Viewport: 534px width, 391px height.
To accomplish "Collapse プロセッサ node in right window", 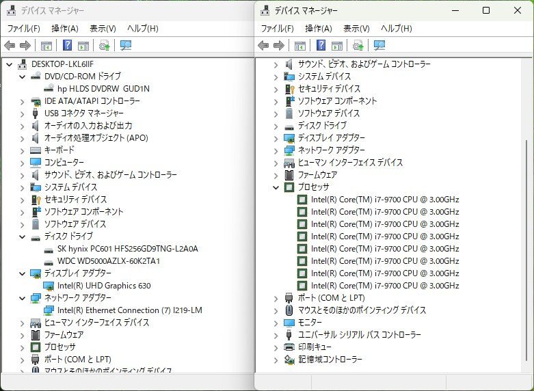I will click(x=276, y=187).
